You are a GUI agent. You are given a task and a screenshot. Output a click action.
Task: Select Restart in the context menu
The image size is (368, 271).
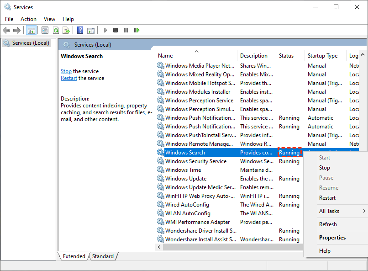[327, 198]
